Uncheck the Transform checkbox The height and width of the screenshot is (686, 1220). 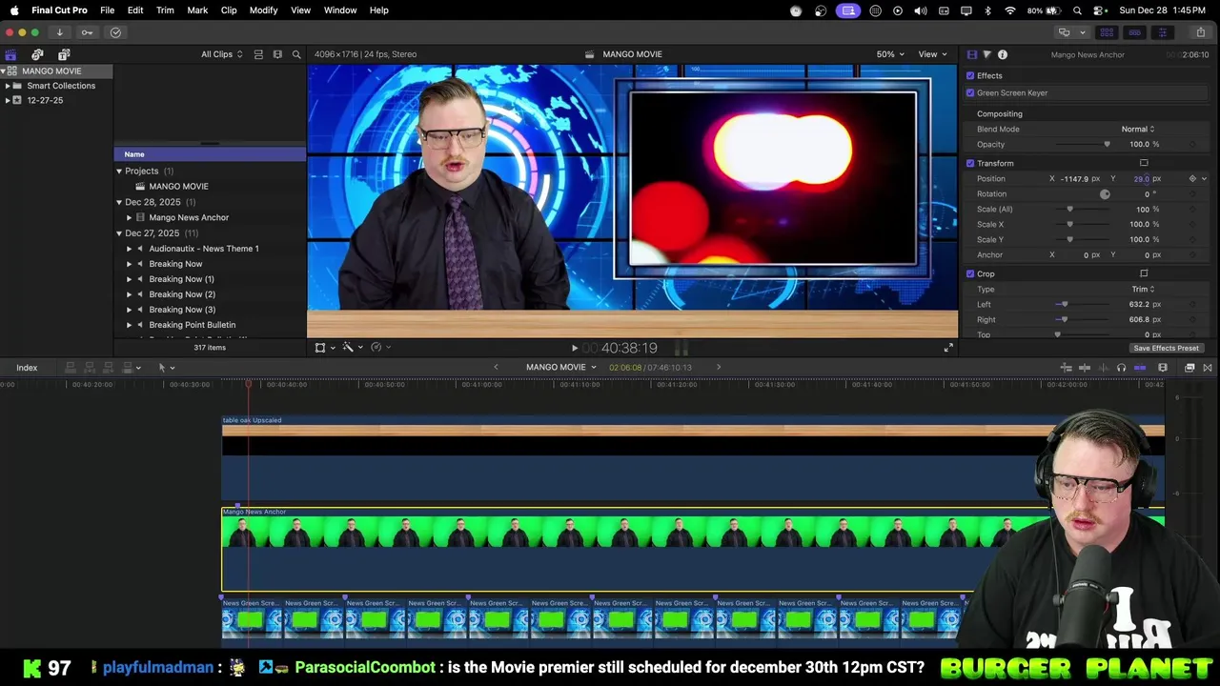[x=970, y=163]
